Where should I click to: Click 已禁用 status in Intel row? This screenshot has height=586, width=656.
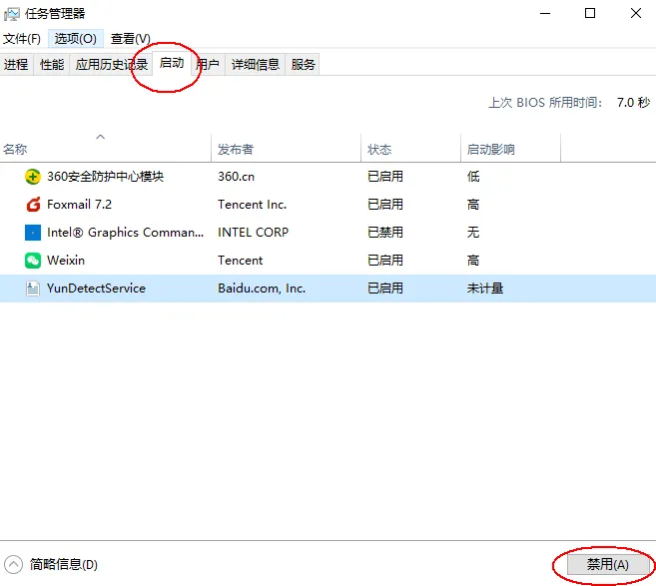(x=385, y=233)
